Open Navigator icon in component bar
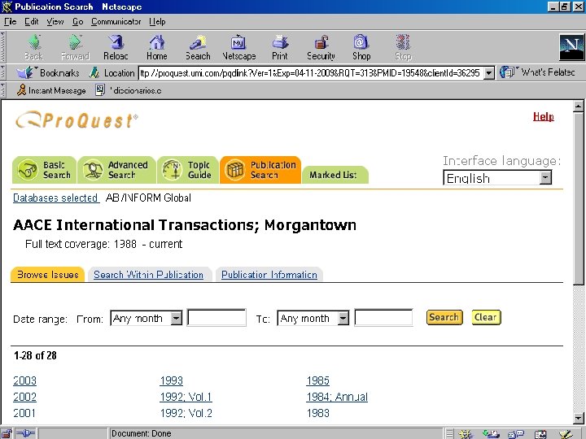The width and height of the screenshot is (586, 439). (x=466, y=434)
